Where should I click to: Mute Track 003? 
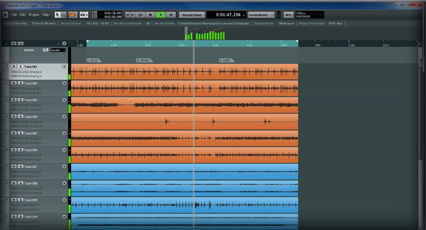point(13,100)
